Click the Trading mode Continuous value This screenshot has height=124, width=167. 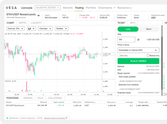(121, 18)
